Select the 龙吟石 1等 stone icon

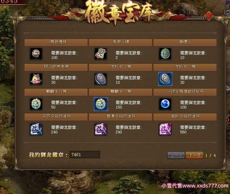tap(101, 79)
